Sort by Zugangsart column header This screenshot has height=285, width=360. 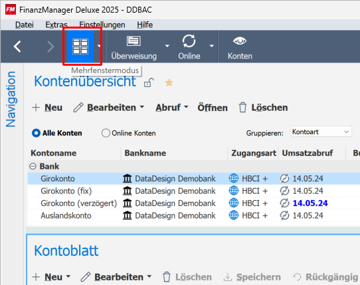254,153
